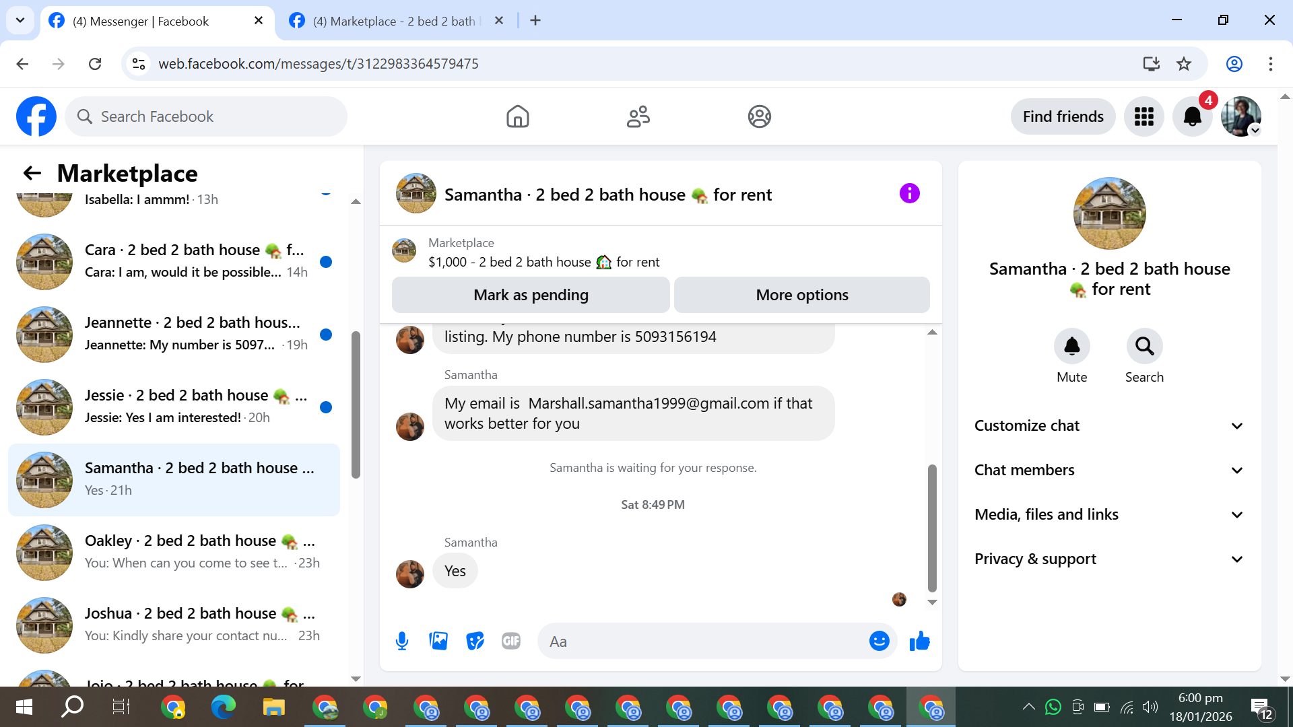Attach a photo using the image icon
The width and height of the screenshot is (1293, 727).
(x=438, y=641)
